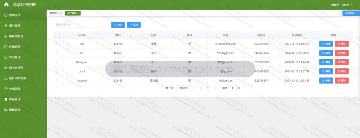Image resolution: width=360 pixels, height=138 pixels.
Task: Go to previous page using left arrow
Action: (200, 88)
